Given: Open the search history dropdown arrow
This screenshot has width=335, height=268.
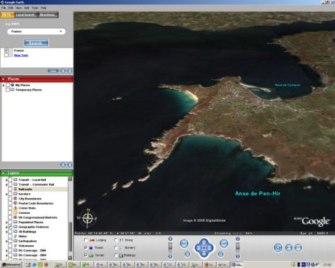Looking at the screenshot, I should [x=61, y=31].
